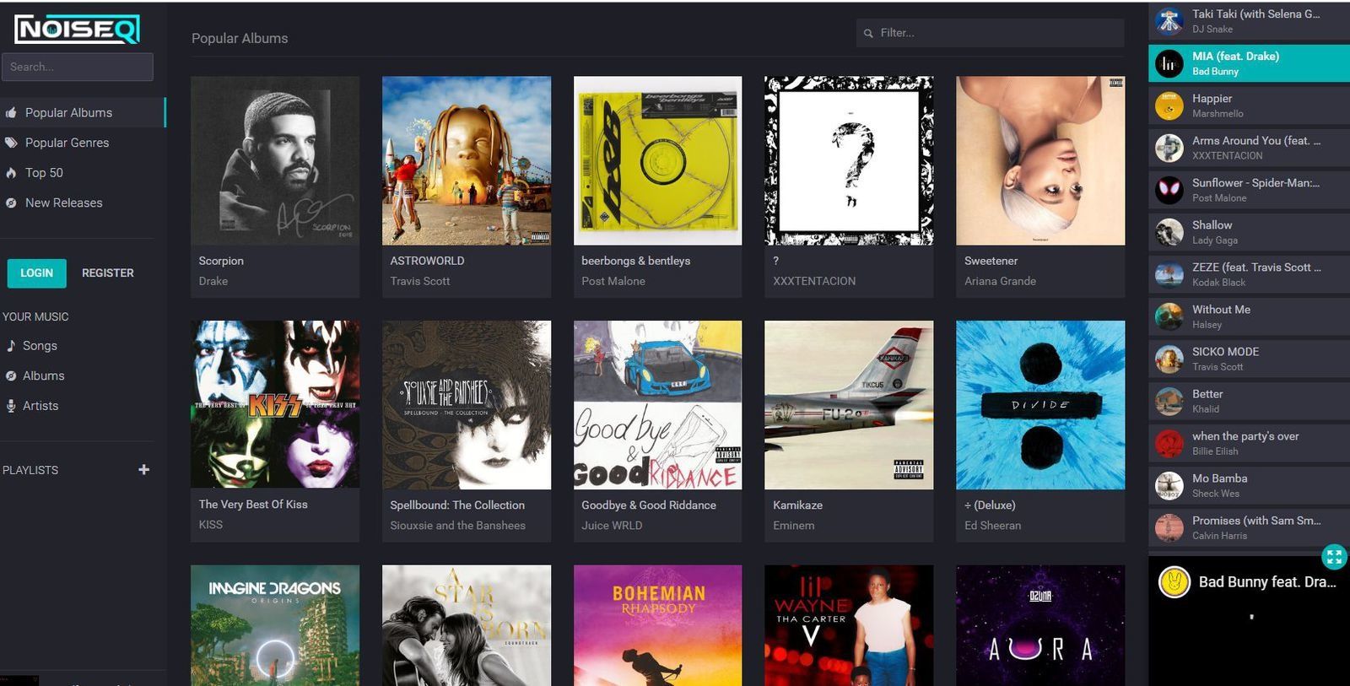1350x686 pixels.
Task: Open the Ozuna Aura album cover
Action: 1040,625
